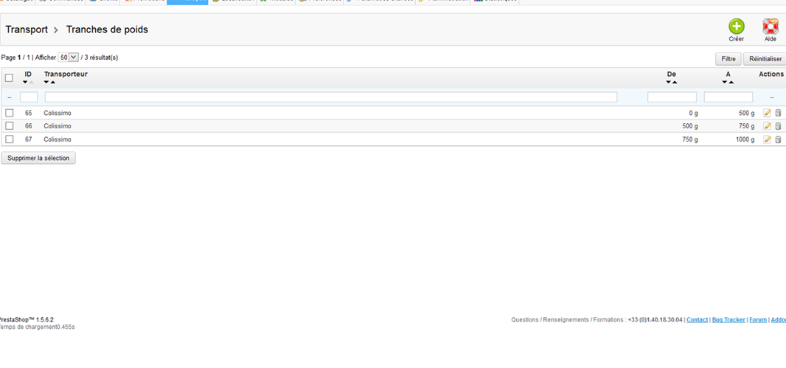This screenshot has width=786, height=368.
Task: Focus the ID filter input field
Action: (29, 97)
